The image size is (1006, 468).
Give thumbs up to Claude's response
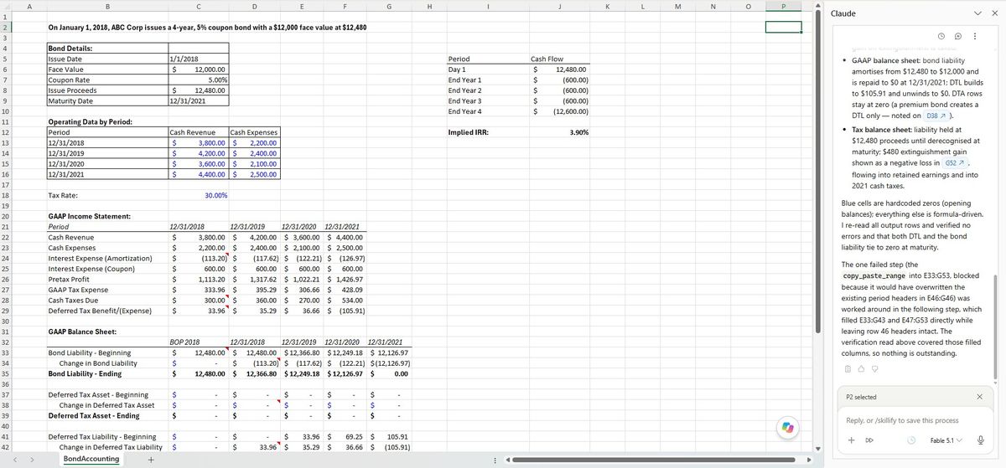tap(859, 369)
